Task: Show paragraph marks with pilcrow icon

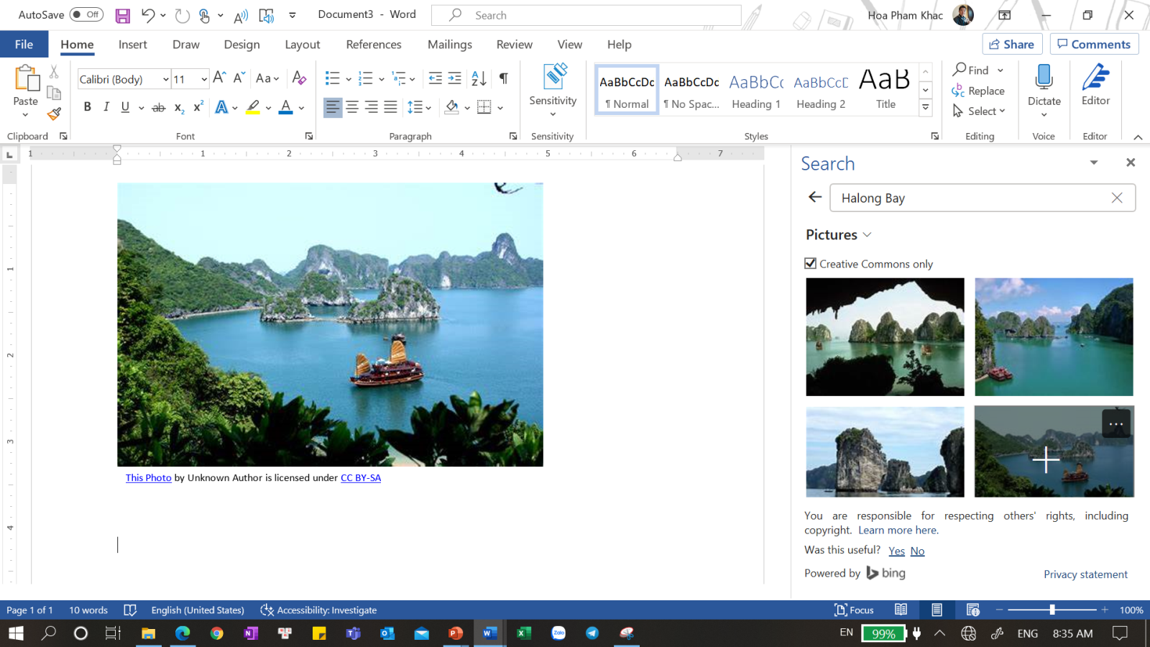Action: click(503, 78)
